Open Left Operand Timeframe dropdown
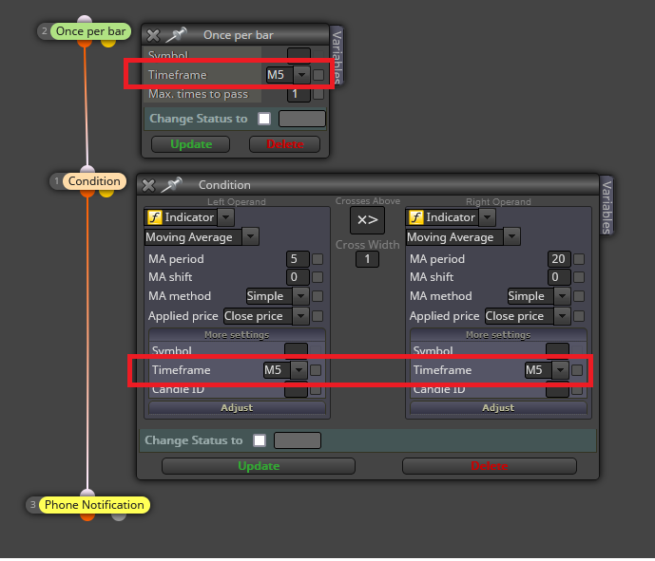655x561 pixels. point(299,370)
